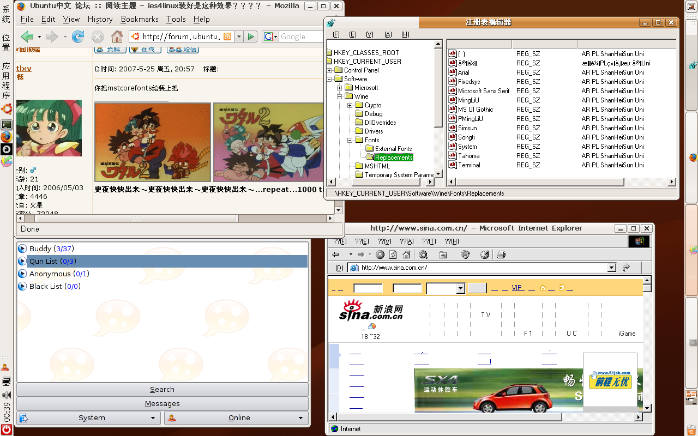The width and height of the screenshot is (698, 436).
Task: Click iGame link on sina page
Action: pyautogui.click(x=627, y=334)
